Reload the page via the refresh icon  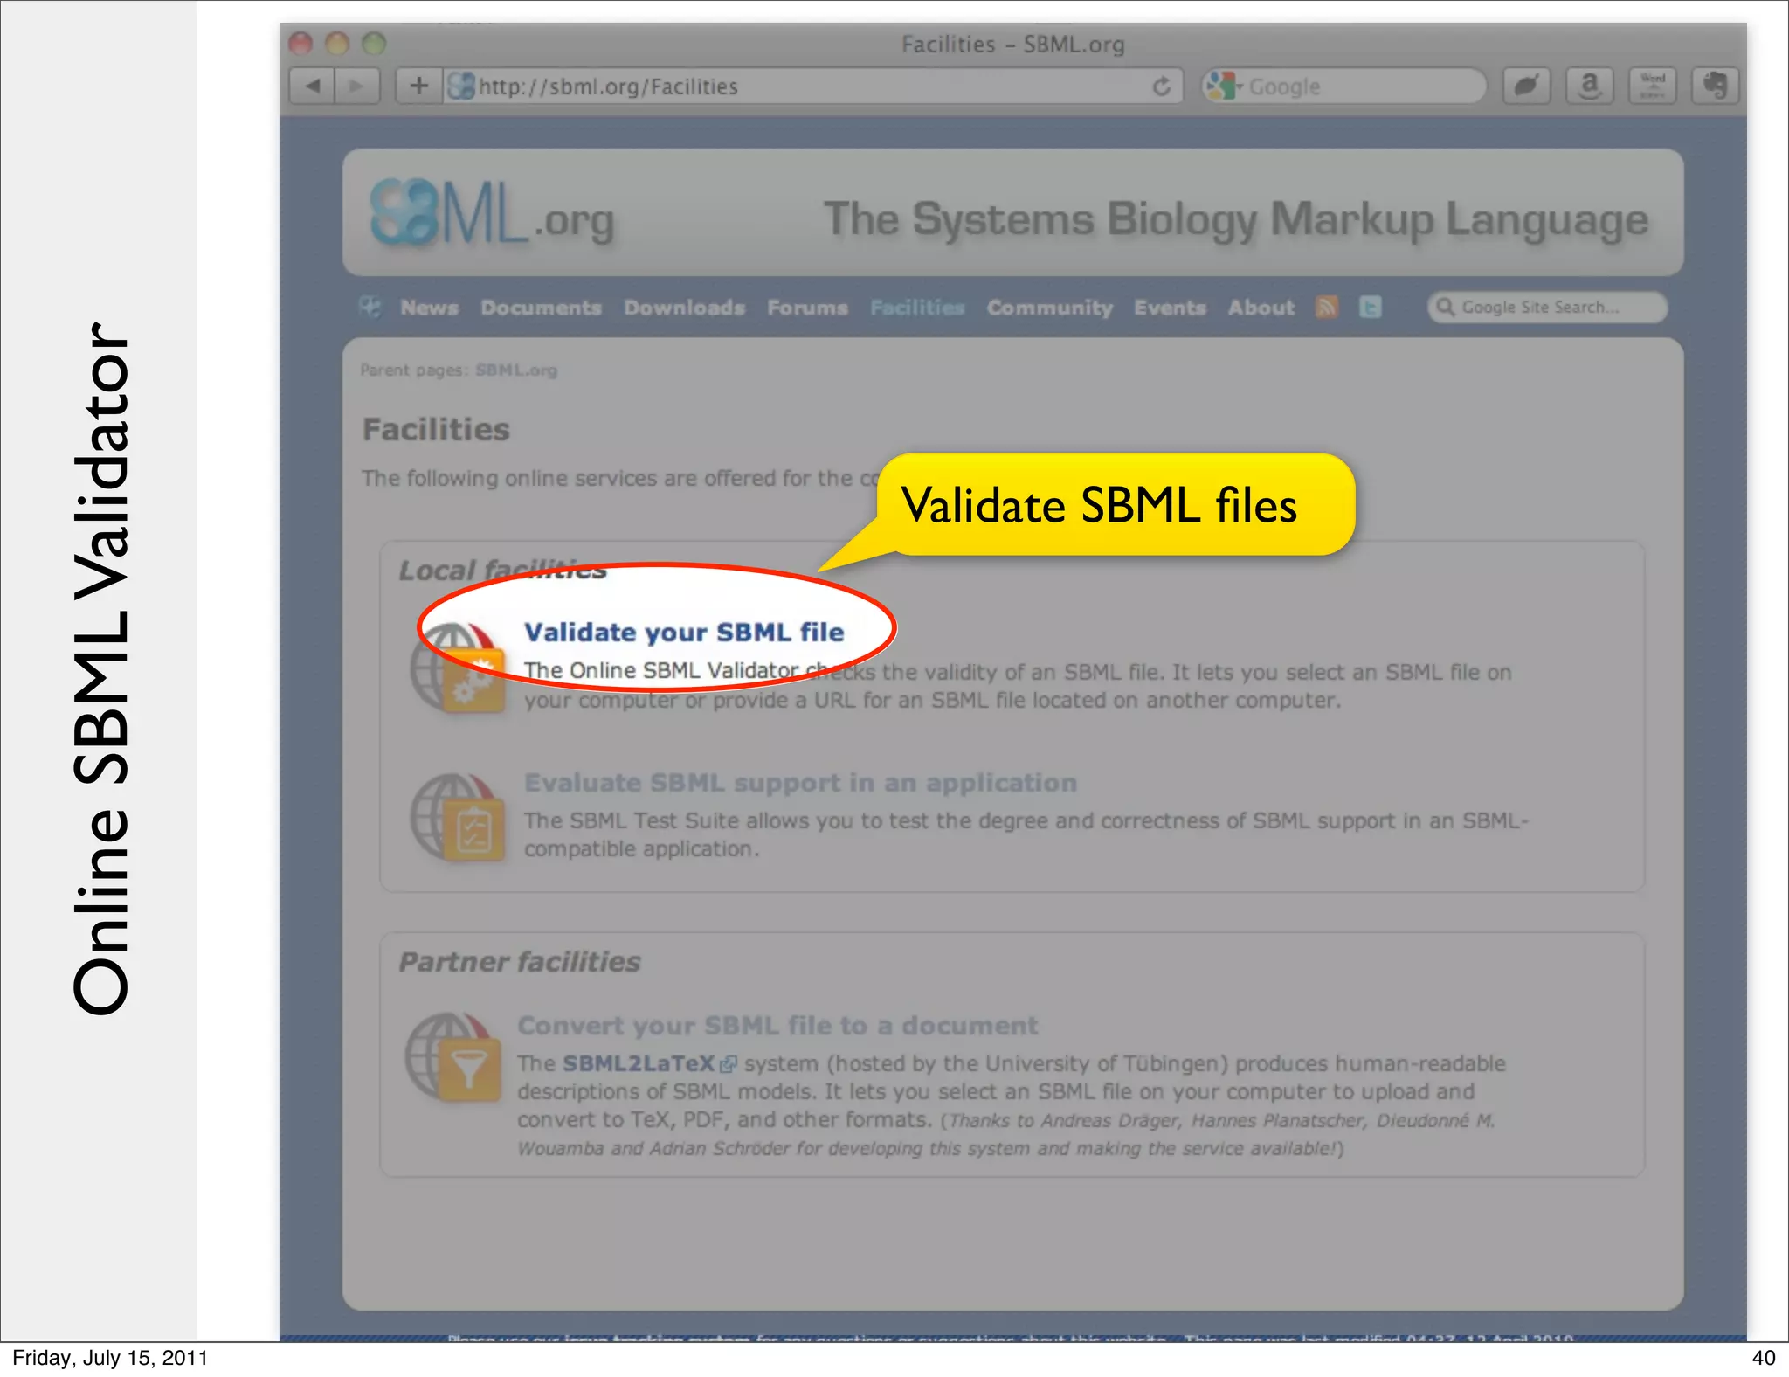coord(1161,86)
